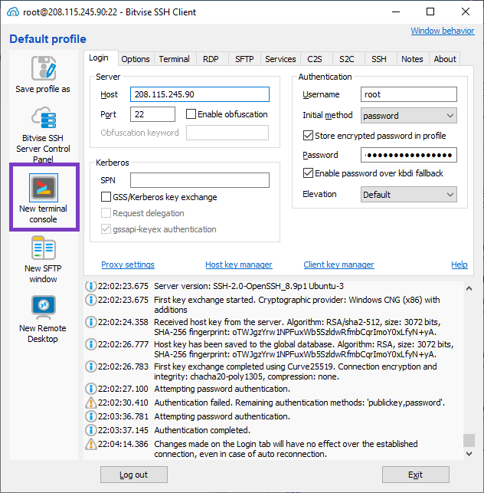Enable obfuscation checkbox
Image resolution: width=484 pixels, height=493 pixels.
tap(191, 114)
